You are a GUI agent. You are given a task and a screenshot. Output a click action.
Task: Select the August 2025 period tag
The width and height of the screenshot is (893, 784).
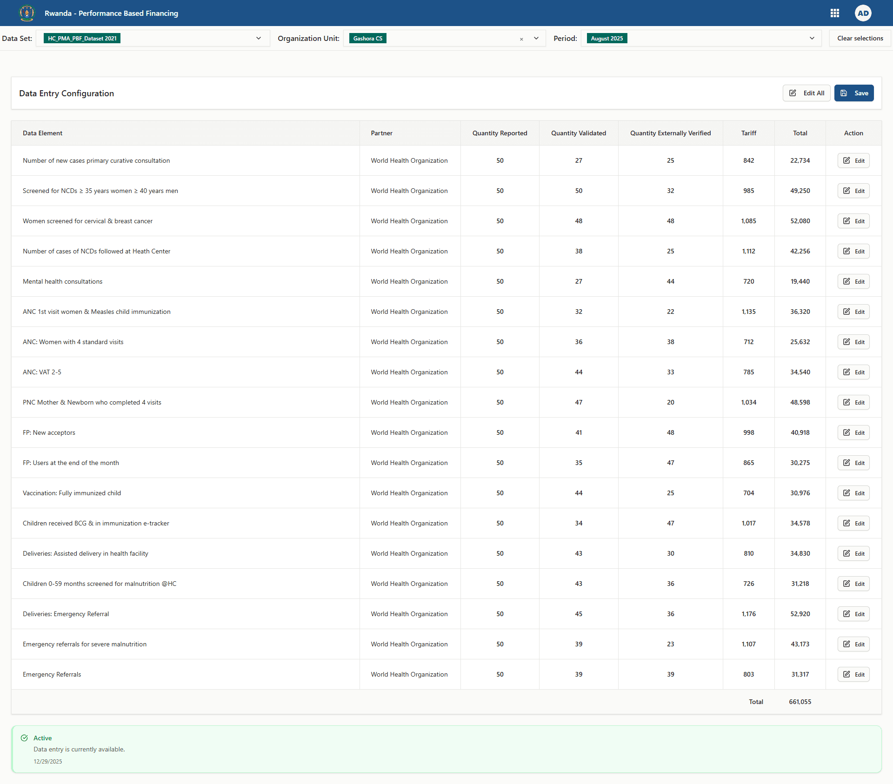(606, 38)
